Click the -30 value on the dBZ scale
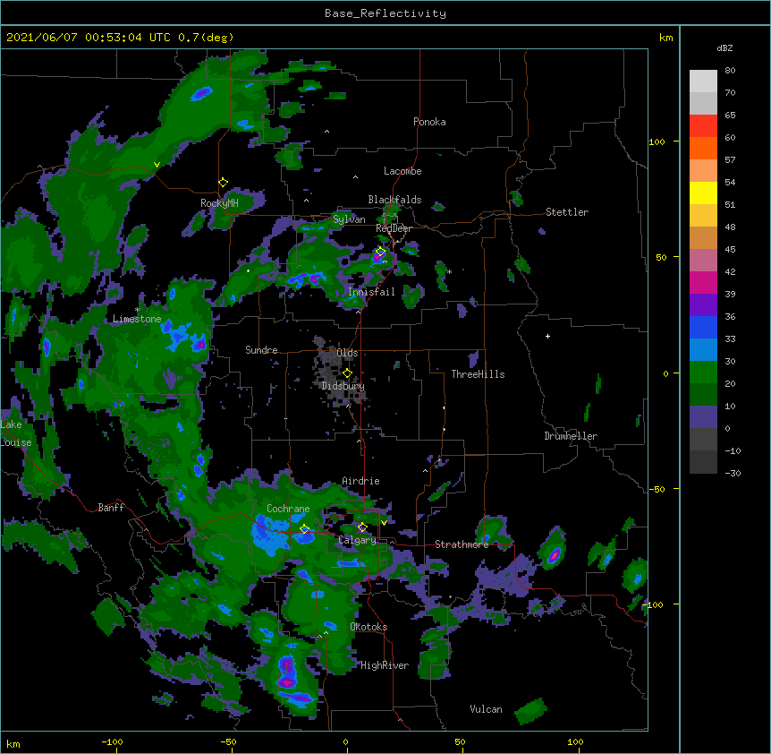The image size is (771, 754). [733, 474]
